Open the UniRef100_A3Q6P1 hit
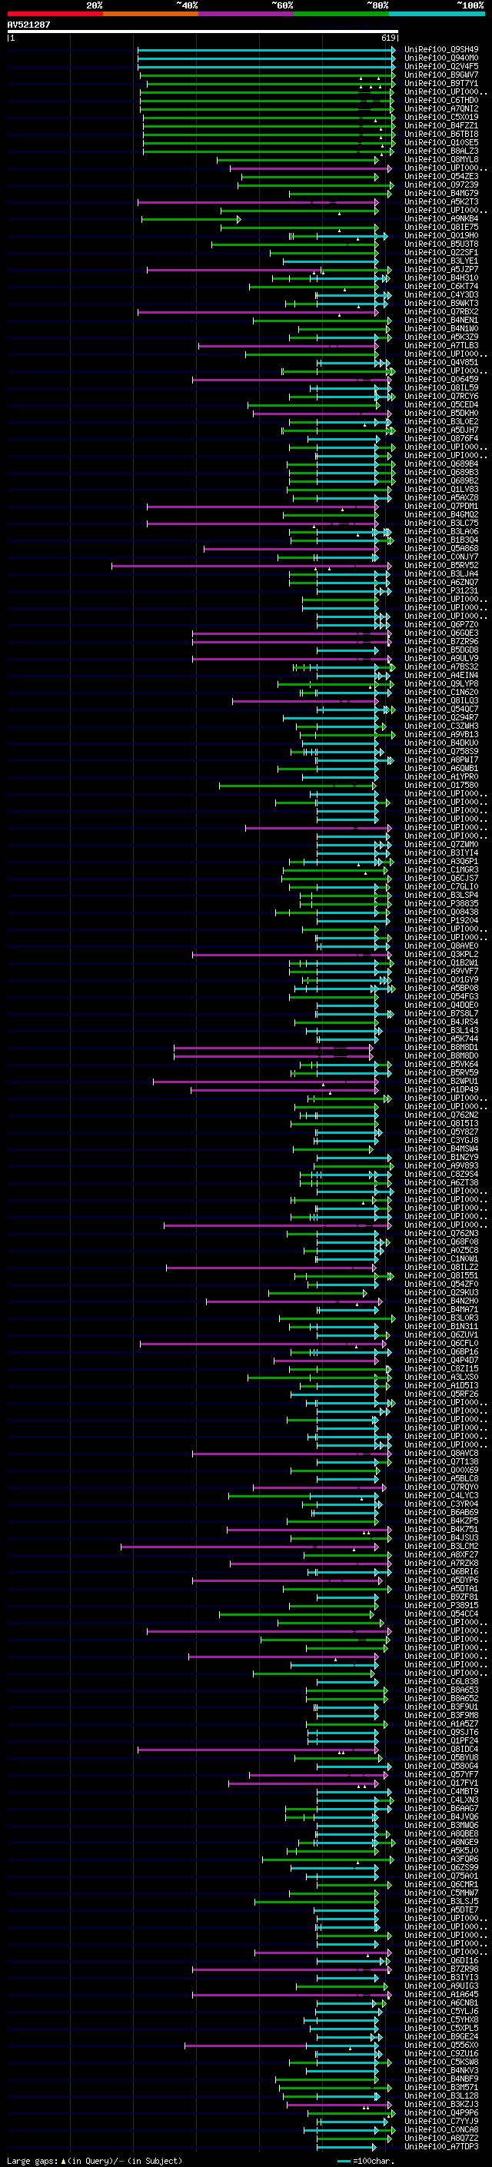The image size is (492, 2167). (x=441, y=862)
